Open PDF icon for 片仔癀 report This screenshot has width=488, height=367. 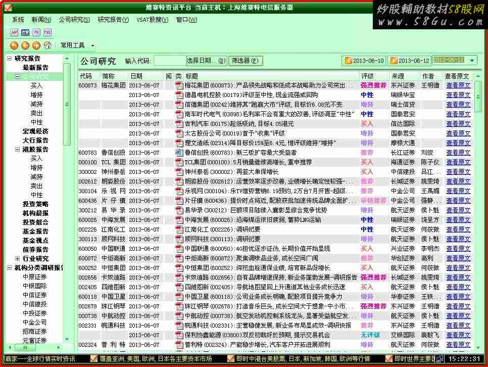pyautogui.click(x=179, y=201)
